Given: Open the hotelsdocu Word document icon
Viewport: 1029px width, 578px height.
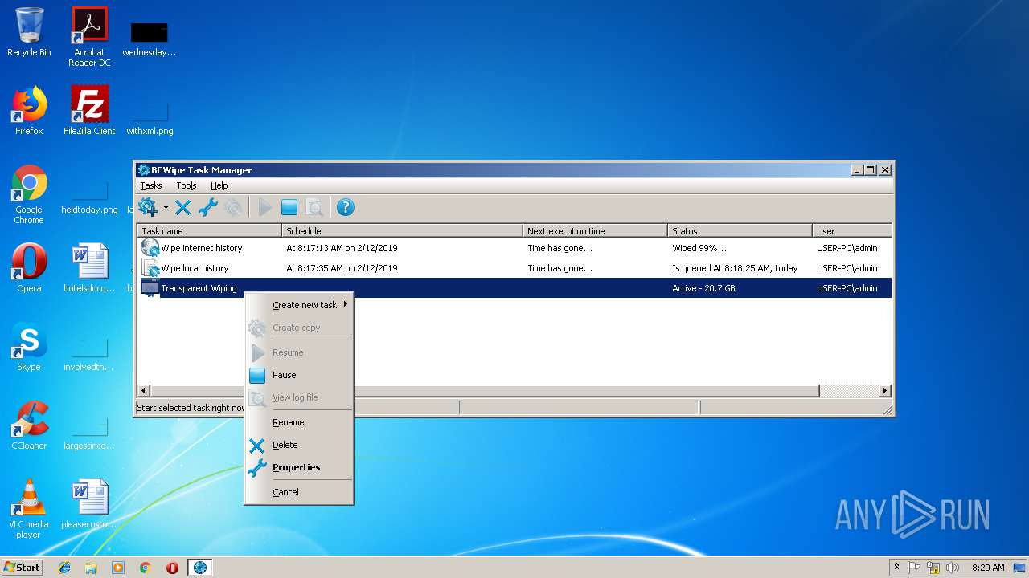Looking at the screenshot, I should point(89,268).
